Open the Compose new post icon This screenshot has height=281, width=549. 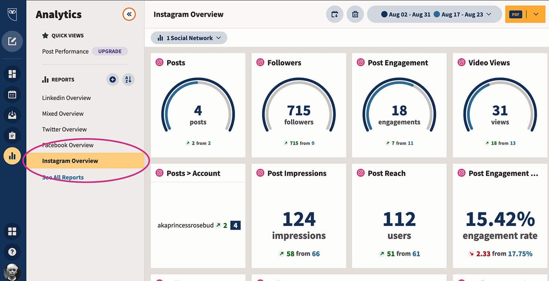coord(12,41)
